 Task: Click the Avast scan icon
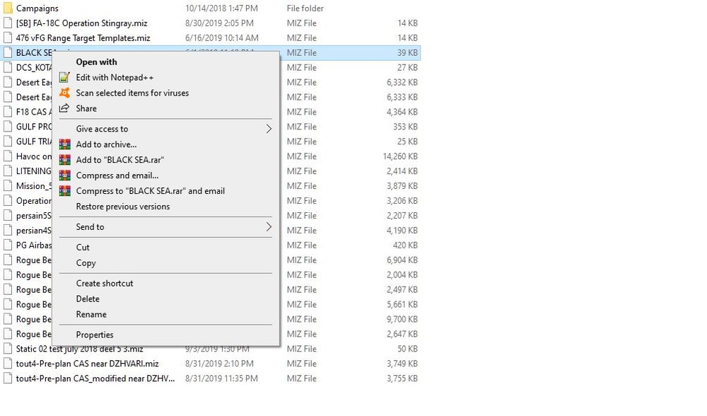coord(64,93)
